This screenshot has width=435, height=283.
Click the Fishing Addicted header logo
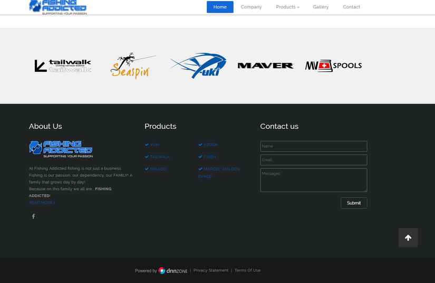click(58, 7)
